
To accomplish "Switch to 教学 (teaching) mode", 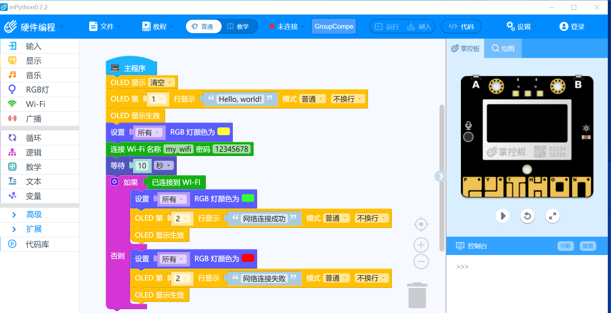I will pos(239,26).
